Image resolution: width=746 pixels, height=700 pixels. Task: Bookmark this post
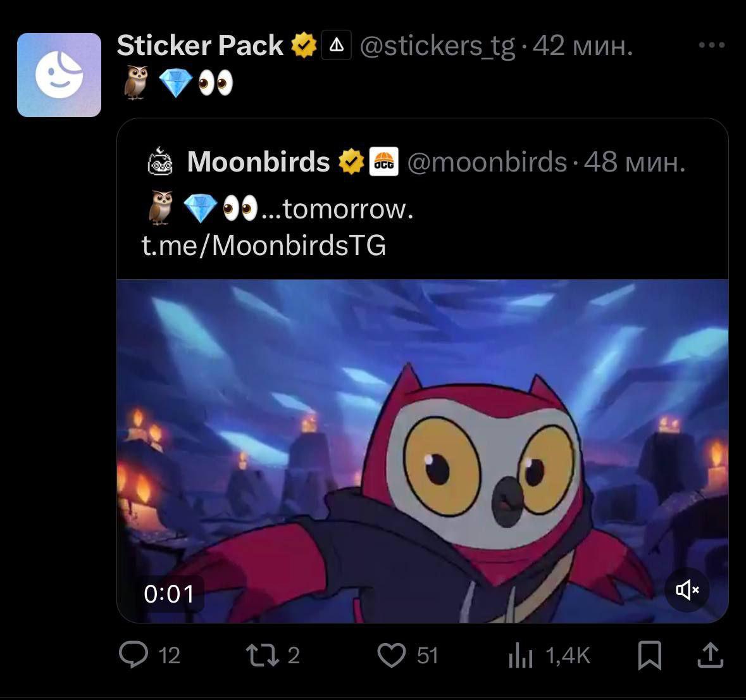[649, 655]
